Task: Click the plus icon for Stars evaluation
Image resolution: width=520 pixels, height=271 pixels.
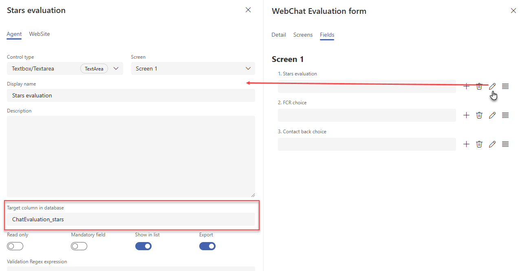Action: 467,86
